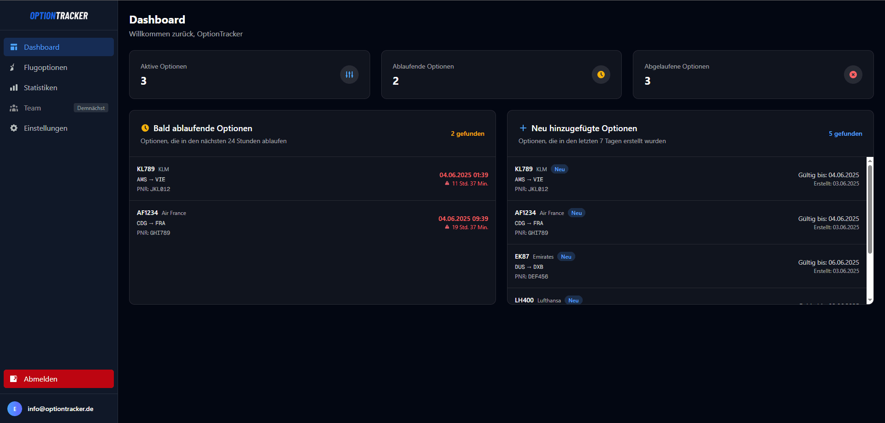The width and height of the screenshot is (885, 423).
Task: Open the 5 gefunden link
Action: (x=845, y=133)
